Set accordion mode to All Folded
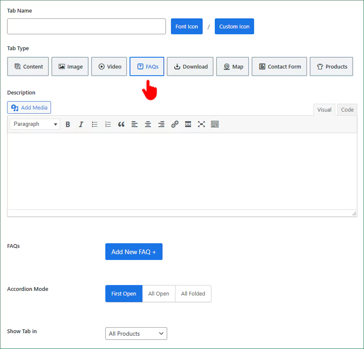This screenshot has width=364, height=349. 193,294
